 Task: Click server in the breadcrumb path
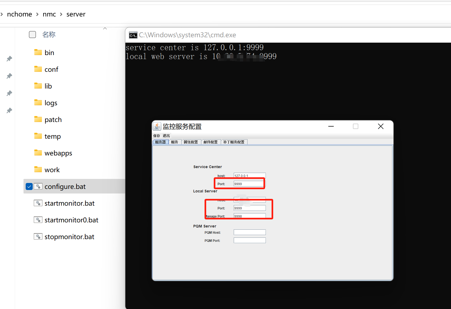tap(76, 14)
